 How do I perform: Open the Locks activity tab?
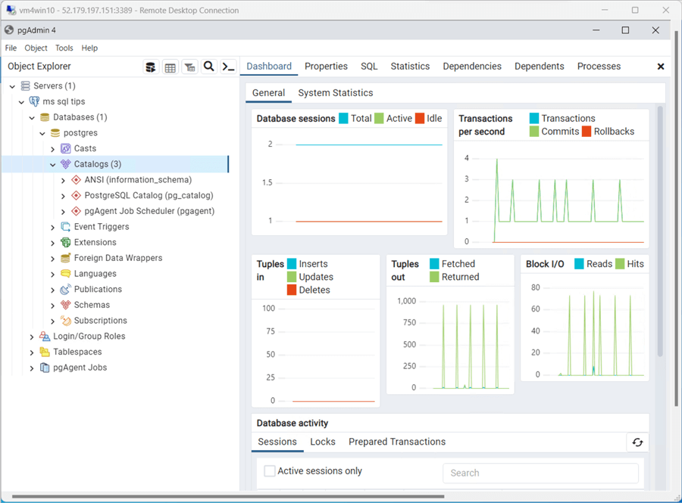coord(323,442)
